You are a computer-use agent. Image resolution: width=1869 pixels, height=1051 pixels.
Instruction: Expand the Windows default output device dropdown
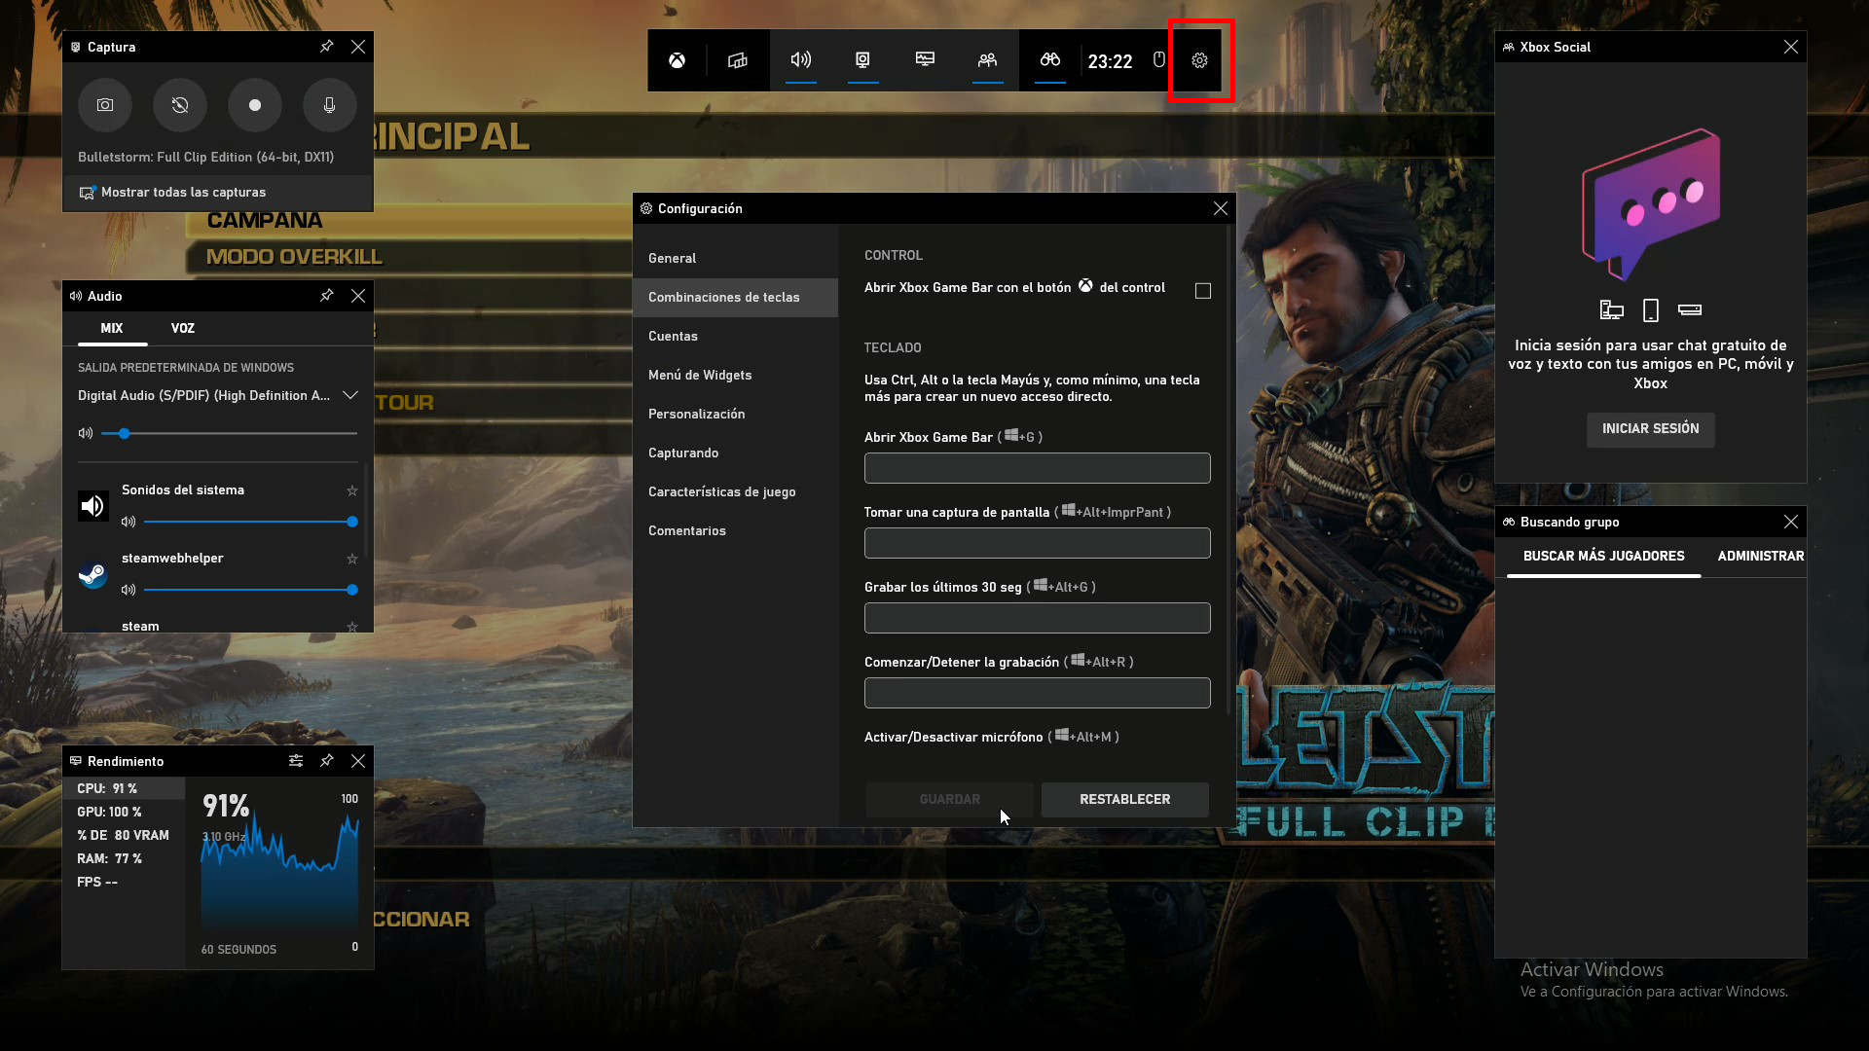tap(350, 395)
